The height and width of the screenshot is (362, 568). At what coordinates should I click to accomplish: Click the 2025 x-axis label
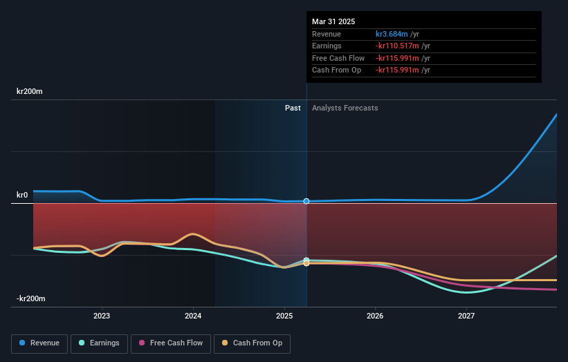284,316
